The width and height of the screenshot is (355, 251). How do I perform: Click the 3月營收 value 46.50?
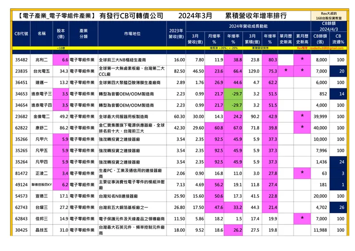click(x=198, y=71)
